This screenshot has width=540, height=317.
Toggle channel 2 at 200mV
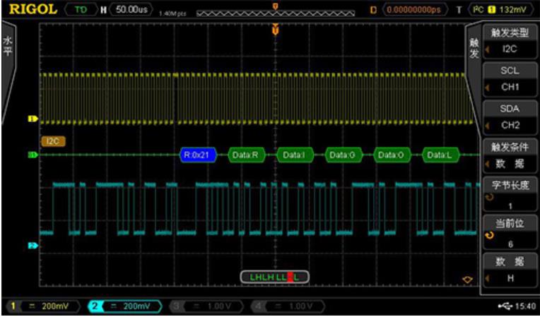coord(124,306)
